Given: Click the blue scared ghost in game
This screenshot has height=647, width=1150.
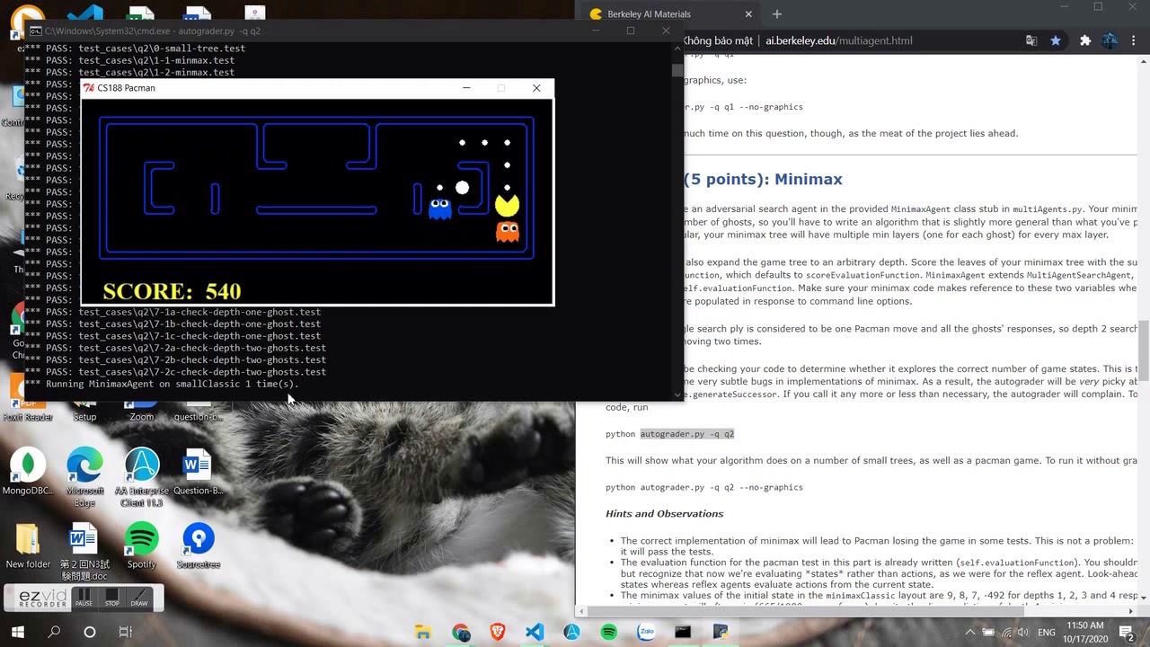Looking at the screenshot, I should click(439, 208).
